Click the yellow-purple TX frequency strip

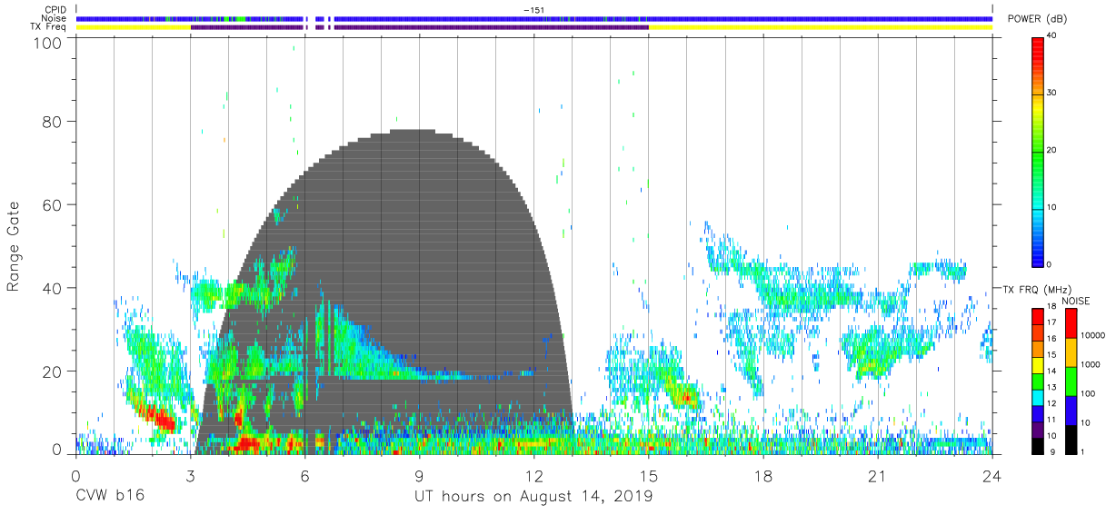533,27
